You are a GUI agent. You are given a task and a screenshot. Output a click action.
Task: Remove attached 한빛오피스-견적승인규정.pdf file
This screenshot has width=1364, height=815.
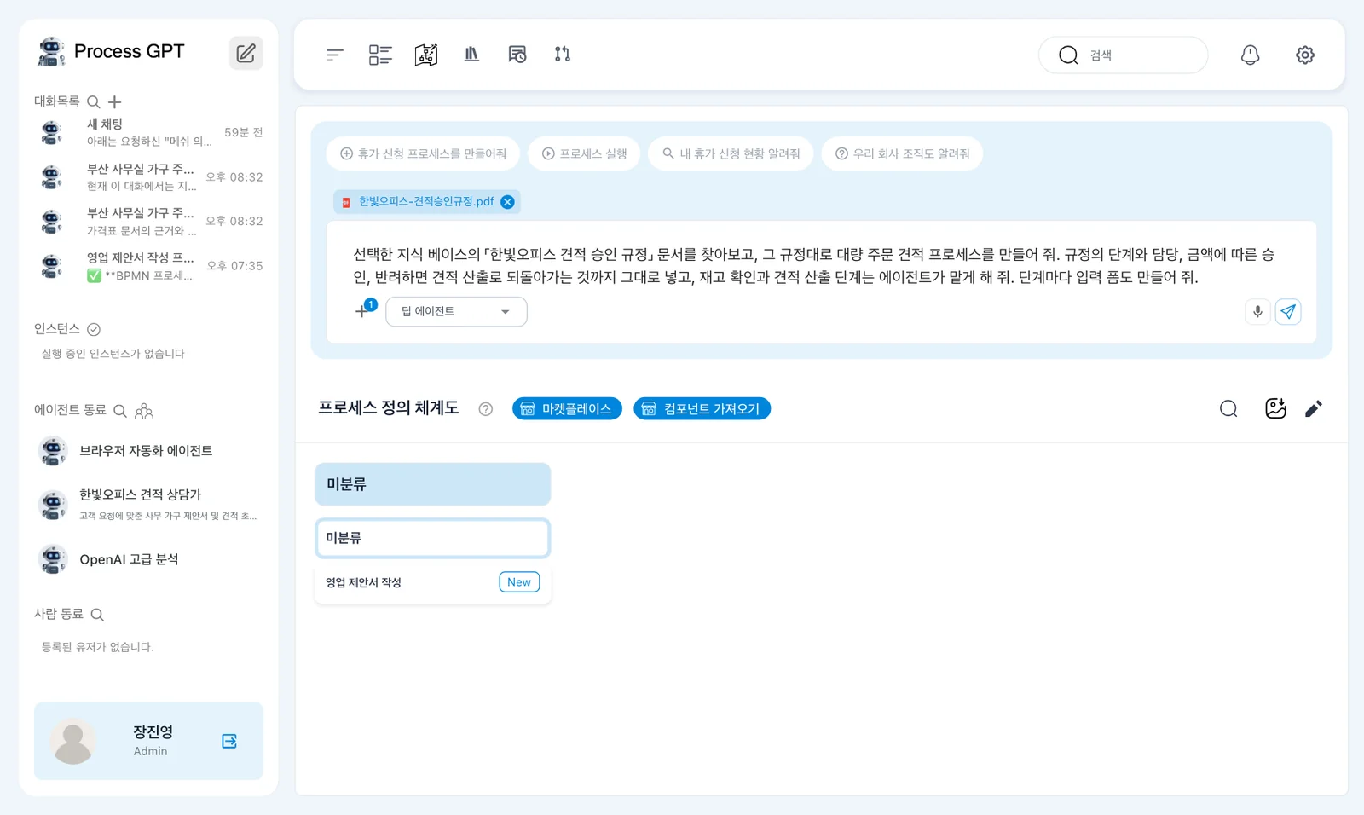tap(507, 202)
